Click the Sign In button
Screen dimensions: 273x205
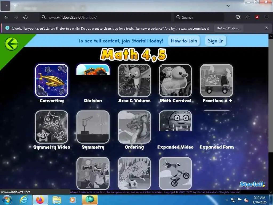pos(215,41)
